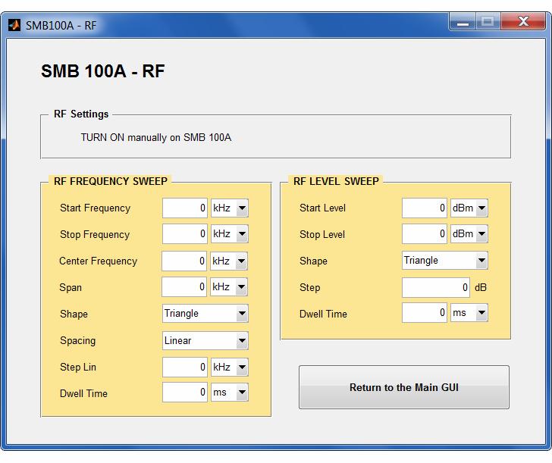Click level sweep Dwell Time value field
Image resolution: width=552 pixels, height=463 pixels.
(425, 313)
